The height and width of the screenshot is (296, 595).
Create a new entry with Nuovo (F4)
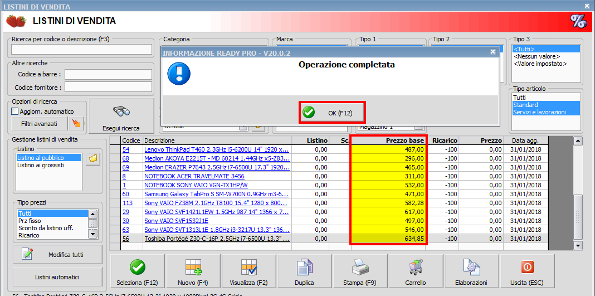click(x=193, y=271)
